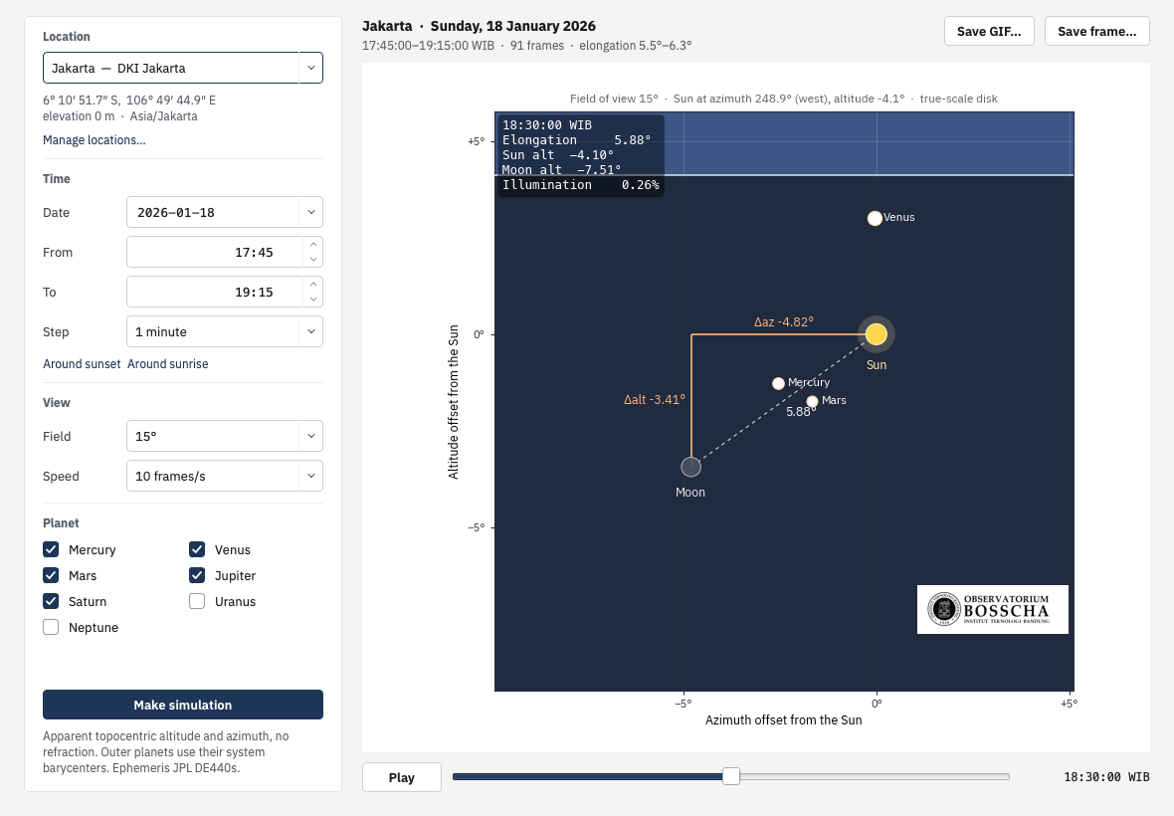Increment the From time with the up arrow

pyautogui.click(x=313, y=245)
